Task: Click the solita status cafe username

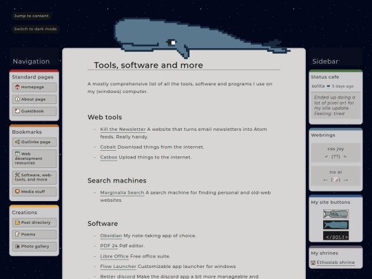Action: tap(318, 86)
